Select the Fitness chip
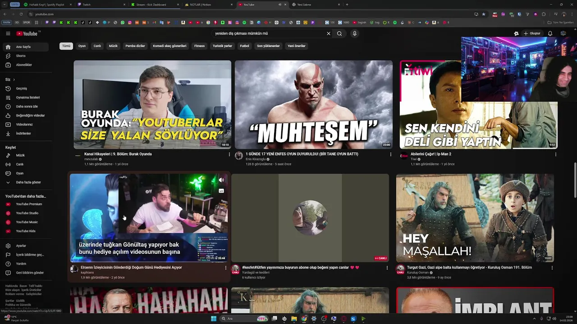 click(x=199, y=46)
